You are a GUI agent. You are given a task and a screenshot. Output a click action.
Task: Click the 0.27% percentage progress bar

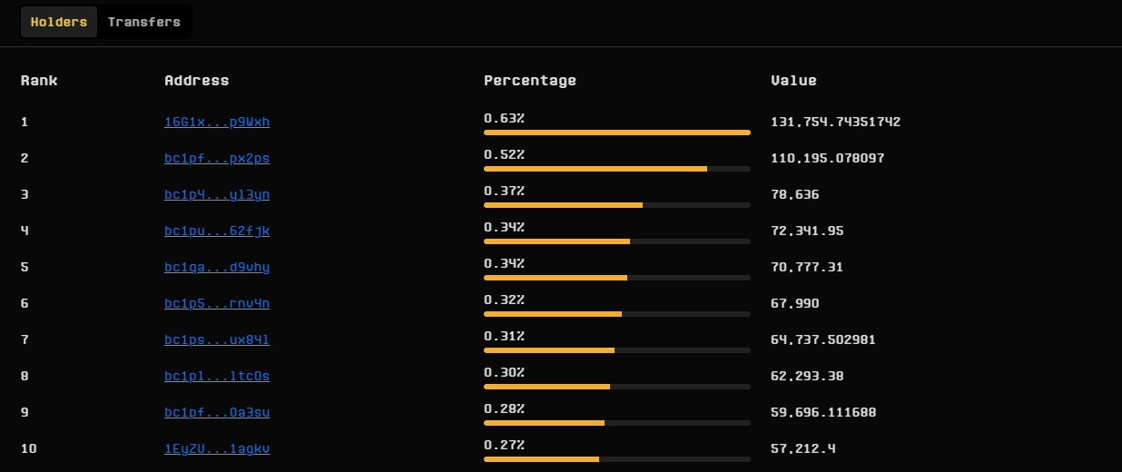[616, 459]
